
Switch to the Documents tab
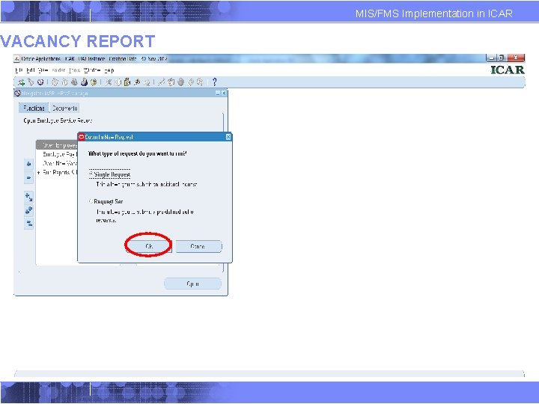(64, 108)
